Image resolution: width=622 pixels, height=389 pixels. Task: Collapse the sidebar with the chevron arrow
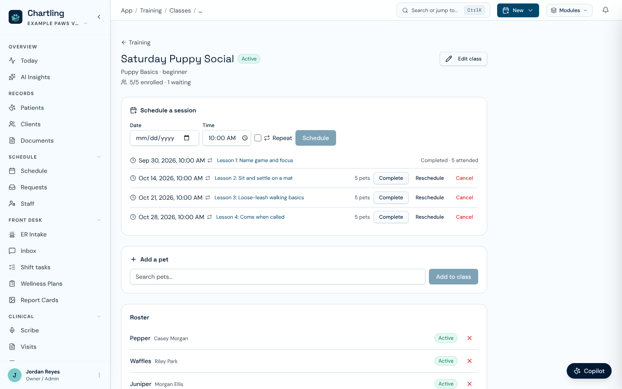pos(99,17)
